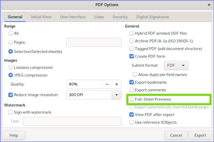Enable Sign with watermark
214x142 pixels.
tap(10, 112)
